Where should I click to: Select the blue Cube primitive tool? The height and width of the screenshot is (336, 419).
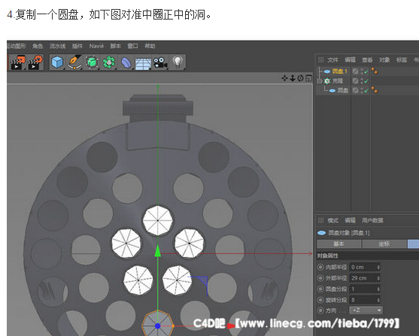tap(57, 62)
